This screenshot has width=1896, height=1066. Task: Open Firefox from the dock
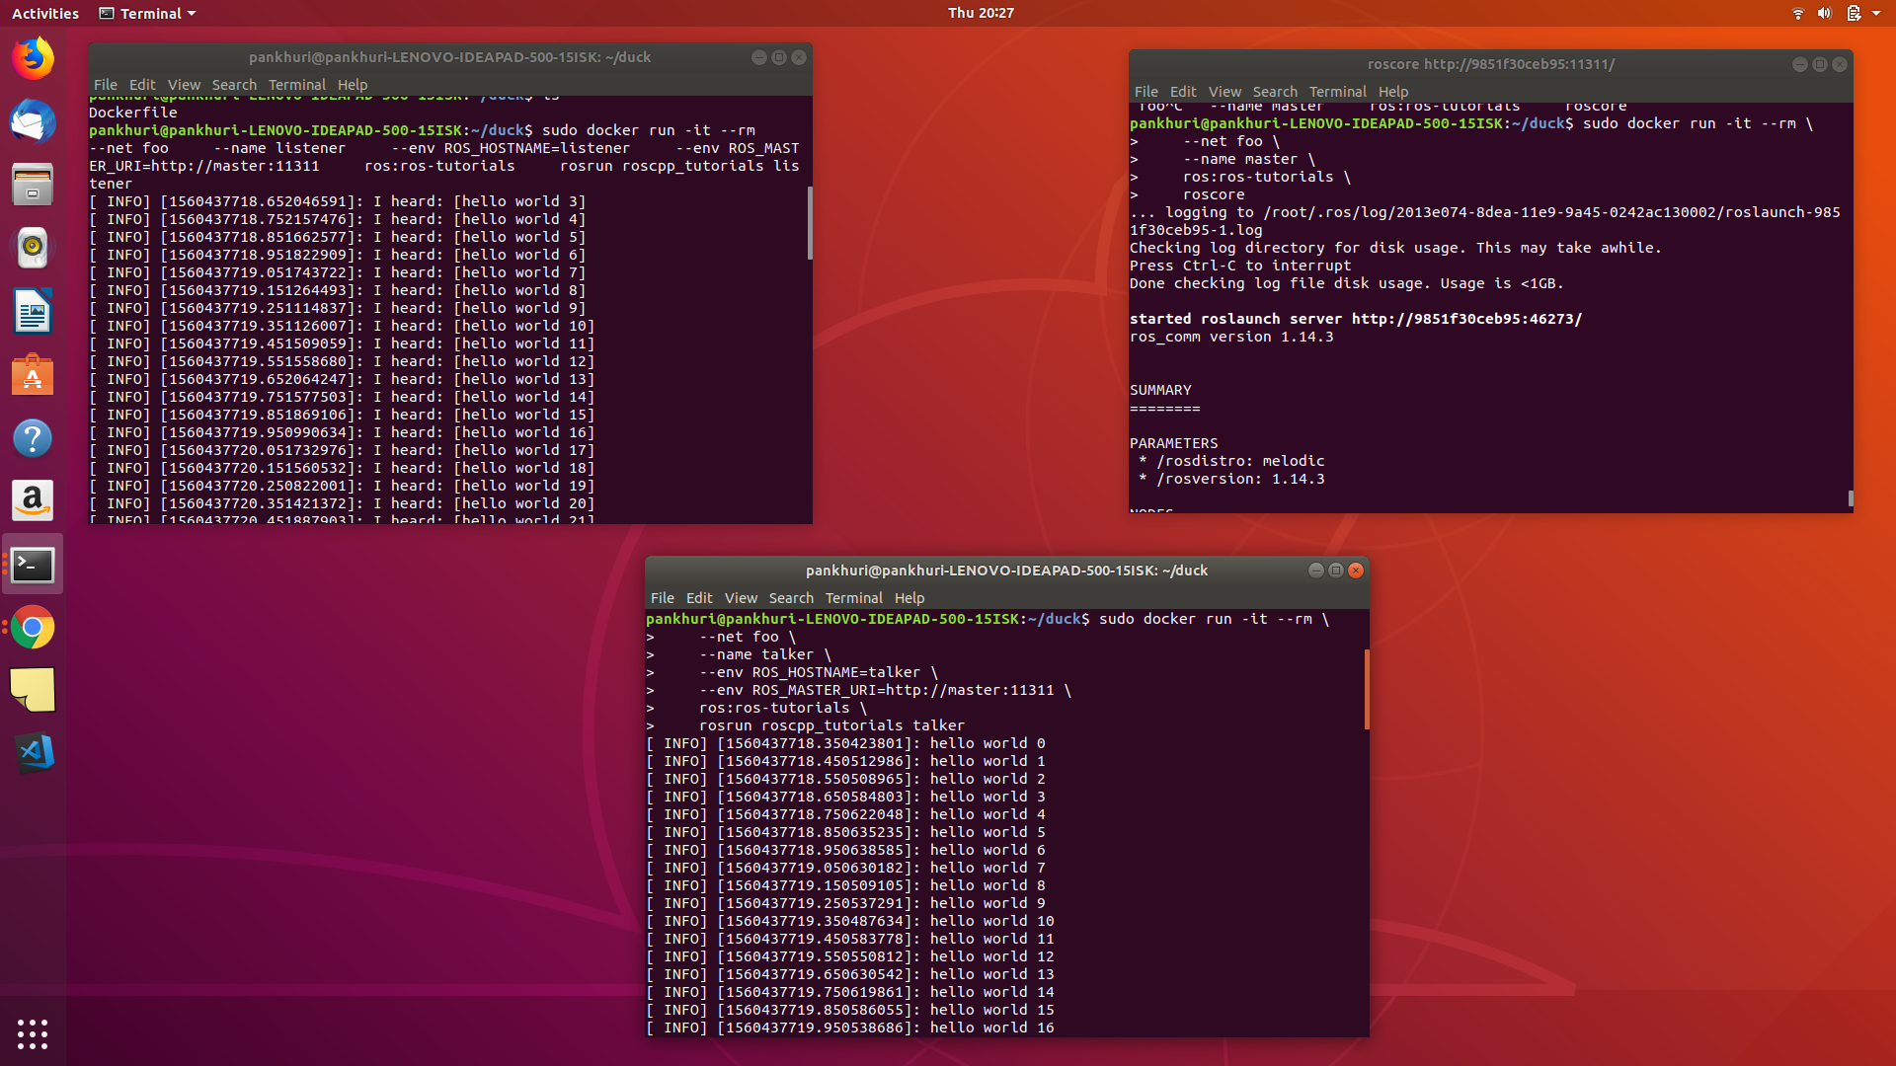[33, 59]
